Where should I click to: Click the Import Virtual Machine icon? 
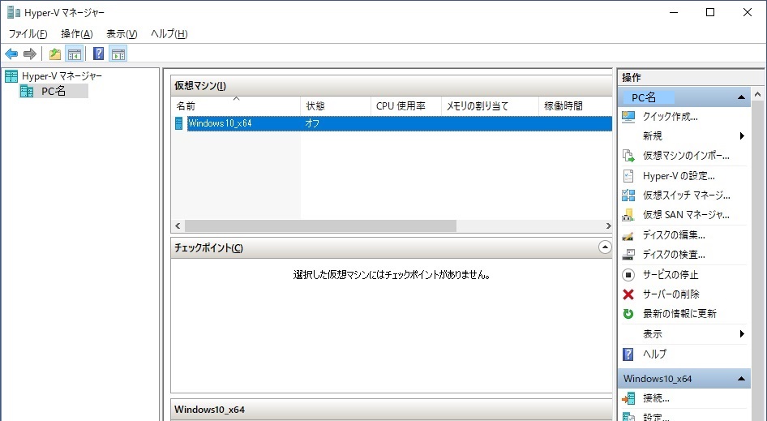coord(628,156)
